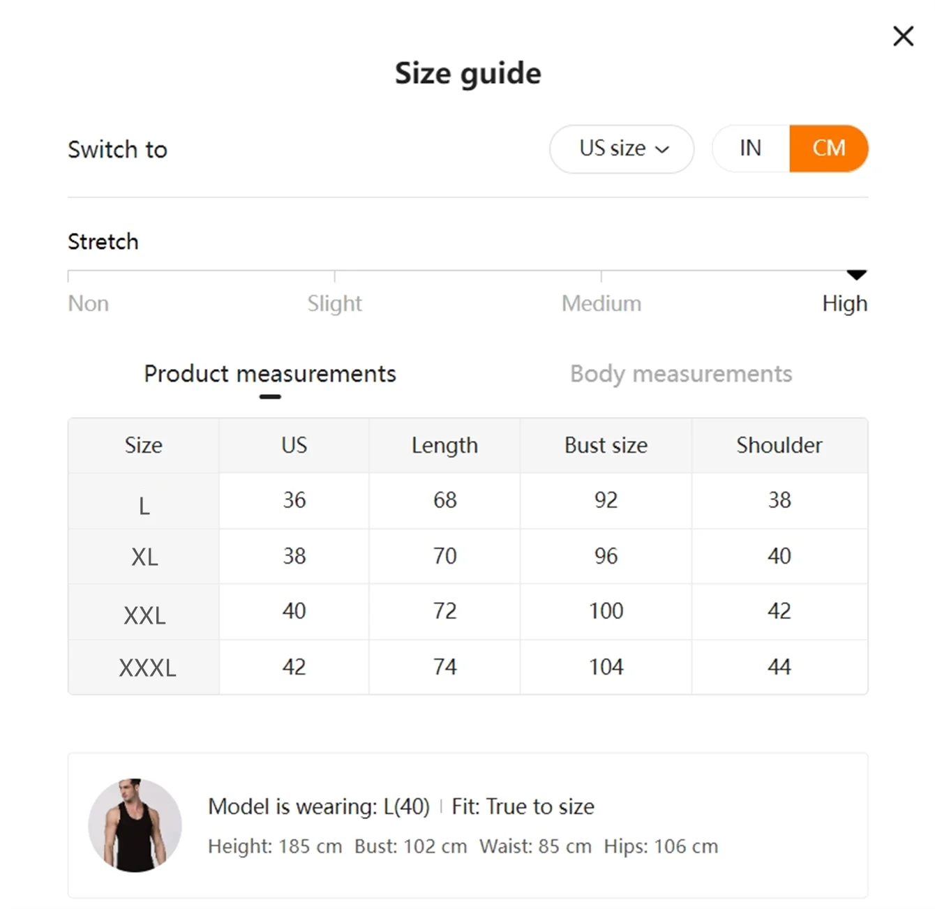Select the Product measurements tab
The height and width of the screenshot is (909, 935).
click(270, 374)
